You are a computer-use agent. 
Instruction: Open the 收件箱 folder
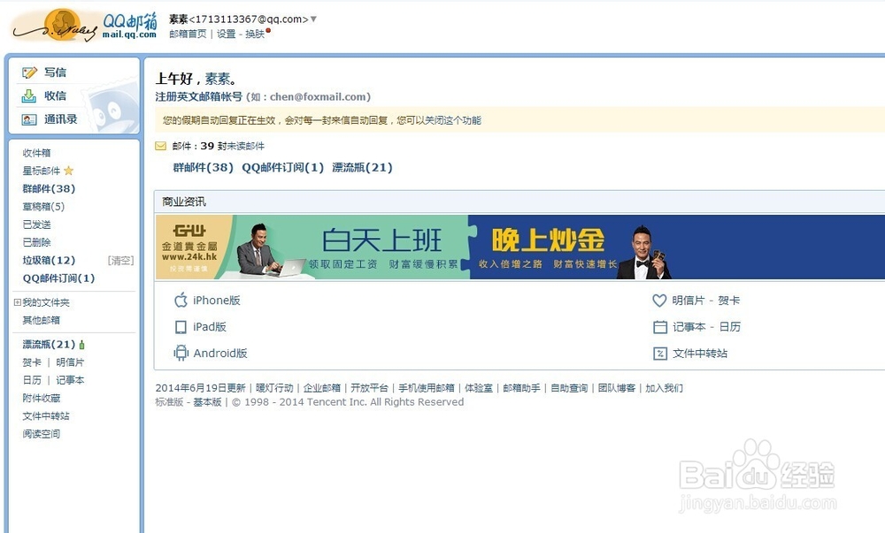(x=36, y=153)
